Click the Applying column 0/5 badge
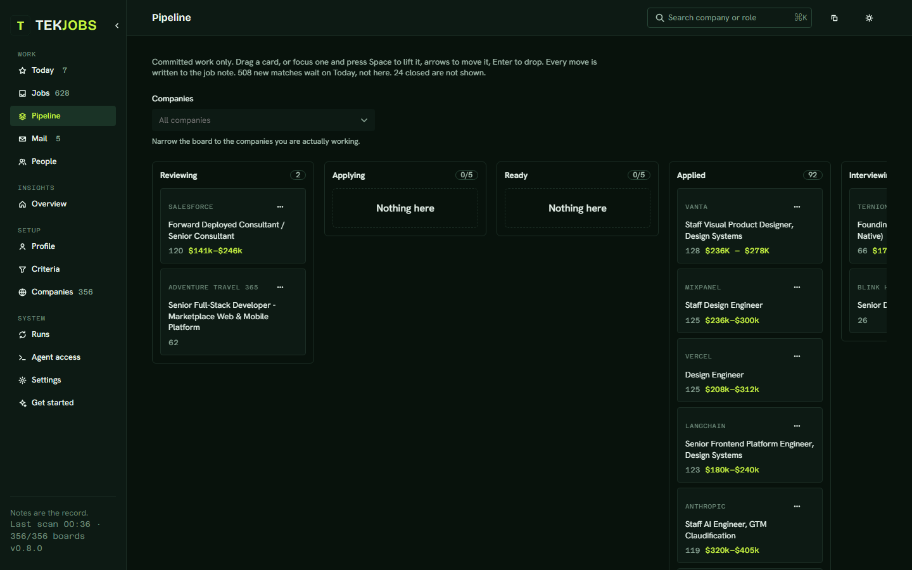 [x=467, y=175]
